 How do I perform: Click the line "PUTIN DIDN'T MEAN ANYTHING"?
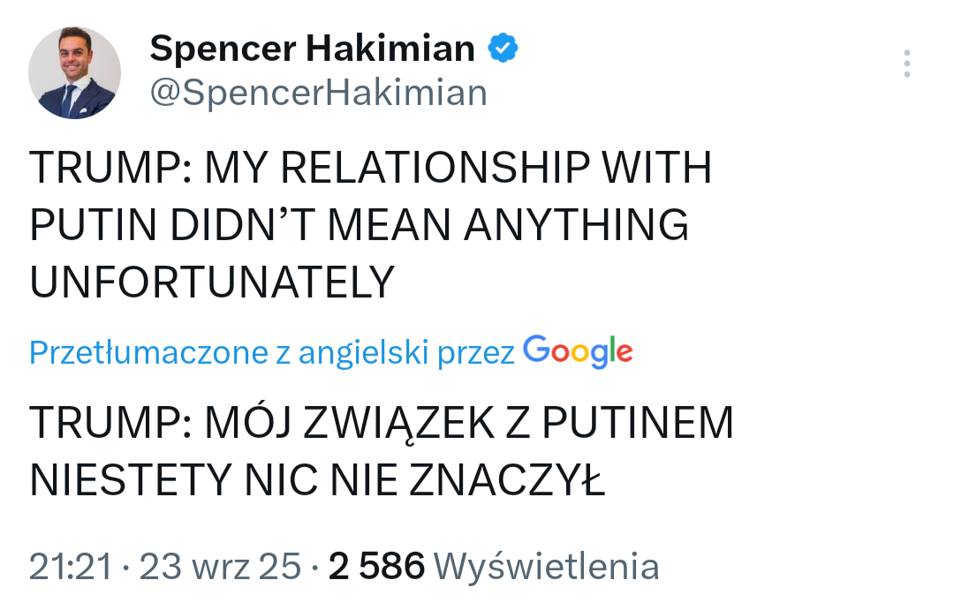point(359,225)
